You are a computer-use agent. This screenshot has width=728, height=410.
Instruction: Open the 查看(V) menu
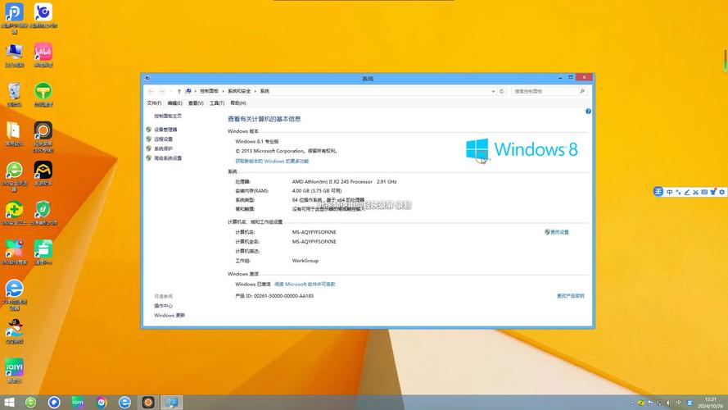click(196, 103)
